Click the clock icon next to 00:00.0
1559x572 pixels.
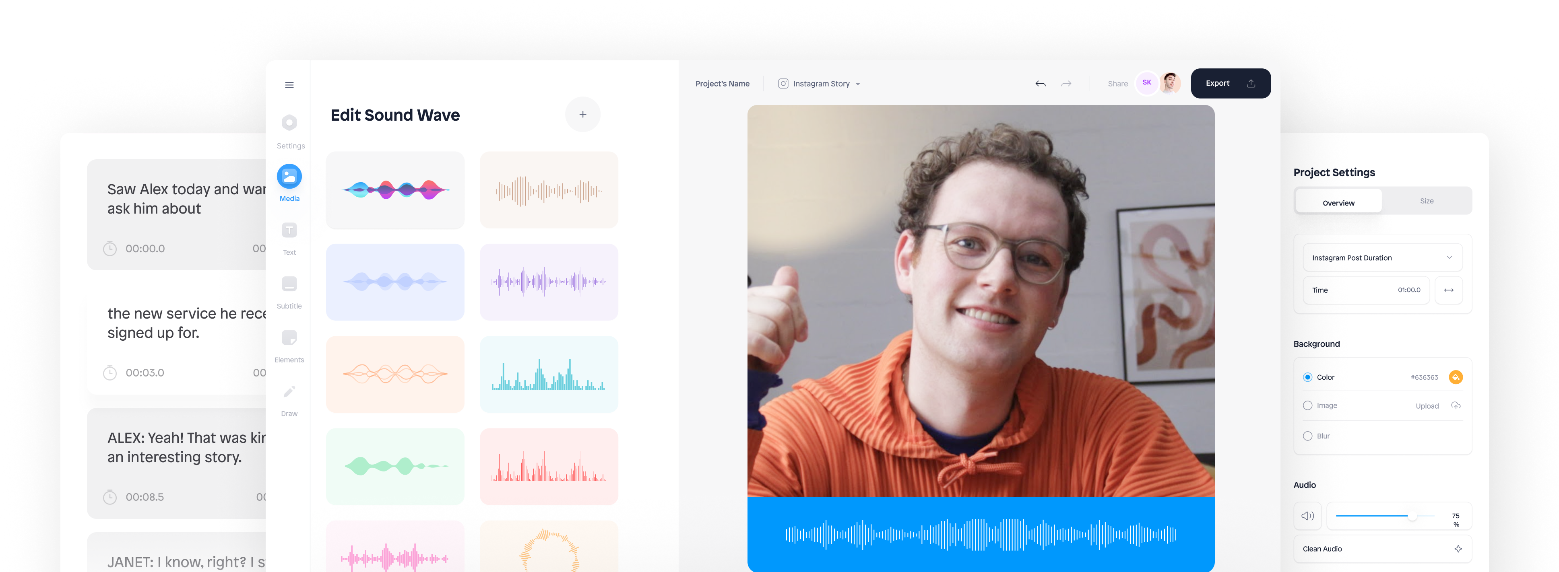coord(109,249)
